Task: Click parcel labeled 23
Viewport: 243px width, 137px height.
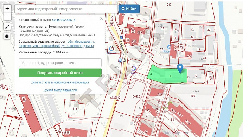Action: [126, 31]
